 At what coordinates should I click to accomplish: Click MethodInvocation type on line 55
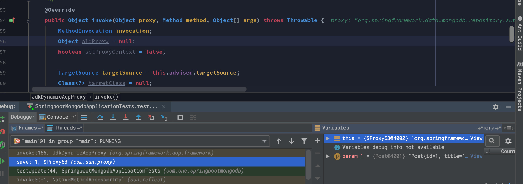85,31
